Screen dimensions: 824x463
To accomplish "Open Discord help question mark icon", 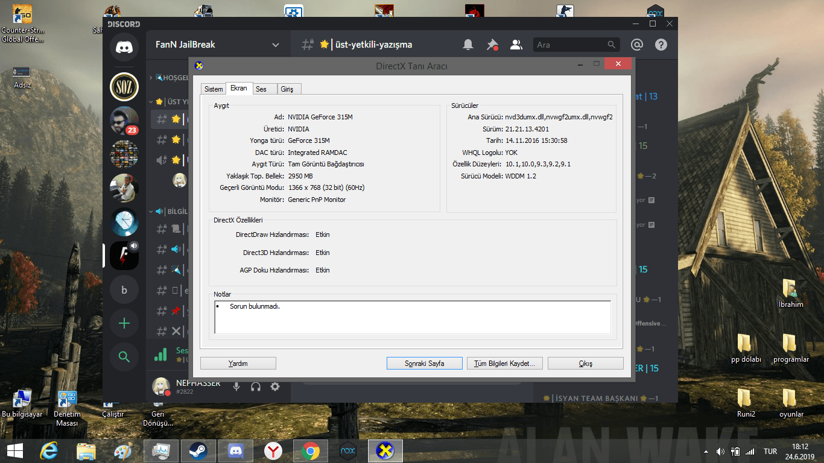I will (661, 45).
